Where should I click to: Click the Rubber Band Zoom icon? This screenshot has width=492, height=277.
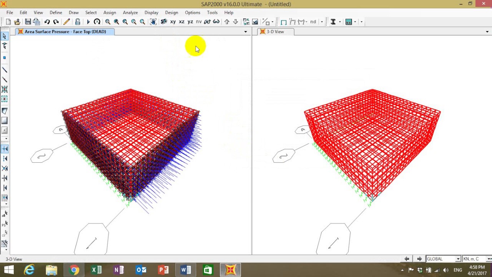coord(108,22)
